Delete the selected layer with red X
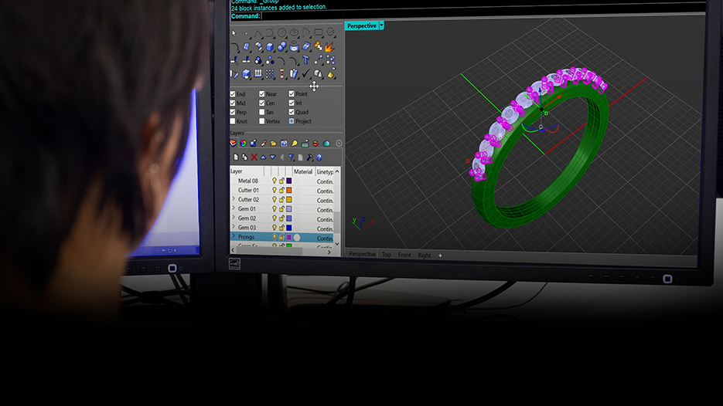The image size is (723, 406). click(254, 157)
